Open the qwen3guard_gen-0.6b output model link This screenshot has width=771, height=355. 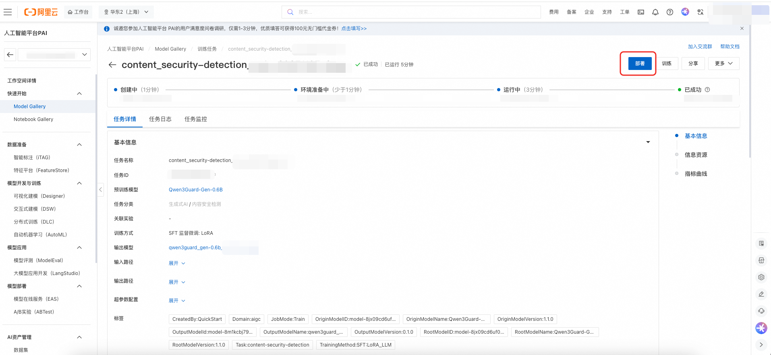pos(195,248)
